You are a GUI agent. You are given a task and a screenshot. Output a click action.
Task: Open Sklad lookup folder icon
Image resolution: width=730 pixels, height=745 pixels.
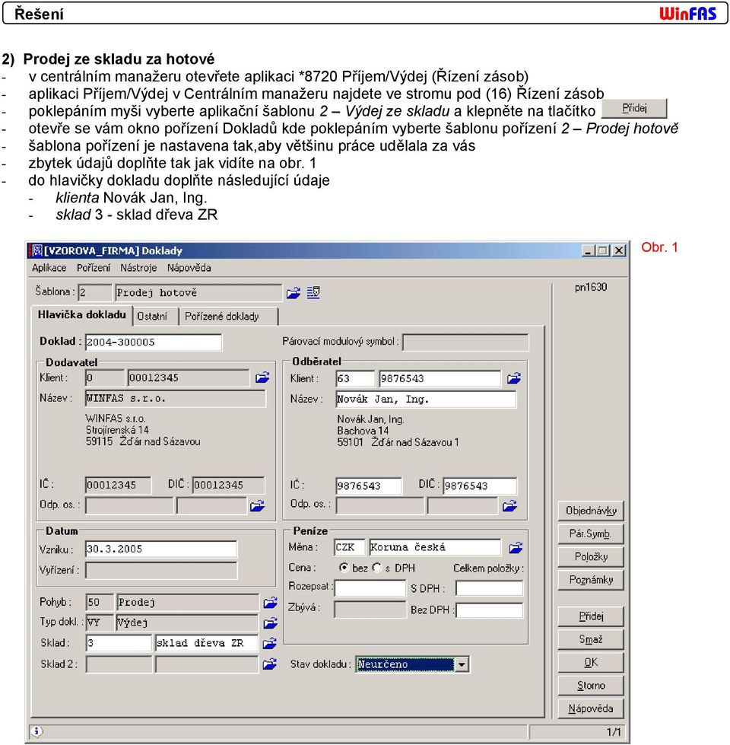click(270, 643)
